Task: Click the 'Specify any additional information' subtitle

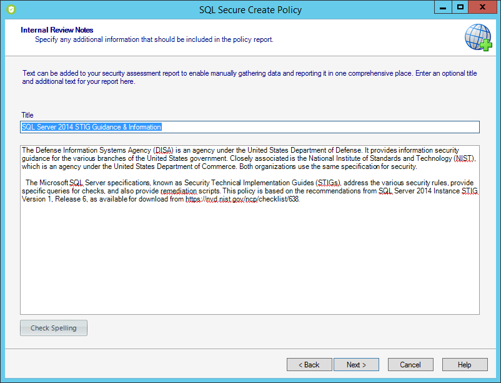Action: 154,39
